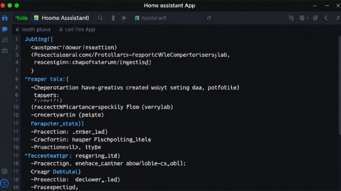Click the yellow macOS minimize dot

[x=9, y=5]
